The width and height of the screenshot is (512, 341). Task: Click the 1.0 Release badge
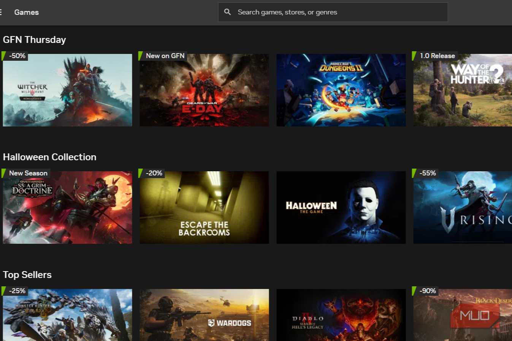point(434,56)
